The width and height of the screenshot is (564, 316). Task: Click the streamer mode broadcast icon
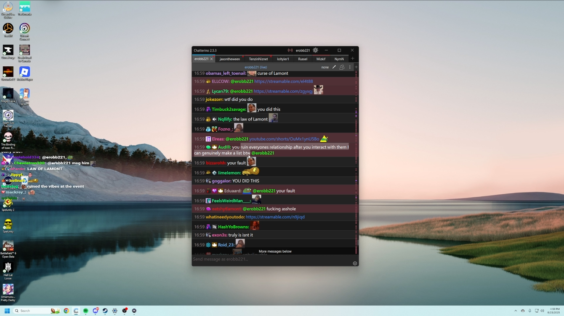pyautogui.click(x=290, y=50)
